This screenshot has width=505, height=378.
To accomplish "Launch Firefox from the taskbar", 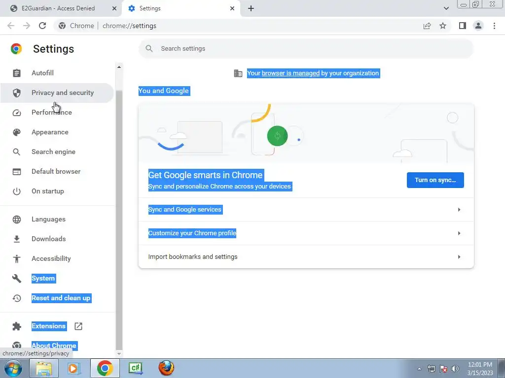I will 166,368.
